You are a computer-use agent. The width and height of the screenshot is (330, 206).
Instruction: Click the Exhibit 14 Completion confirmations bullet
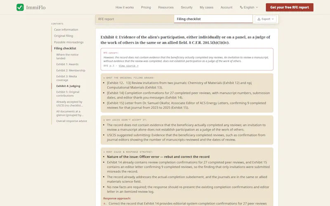click(x=188, y=95)
